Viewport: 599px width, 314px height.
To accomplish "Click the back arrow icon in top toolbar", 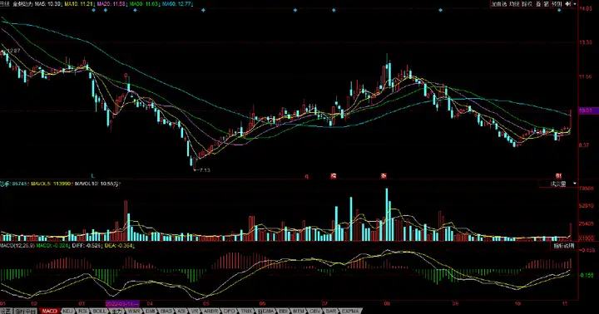I will [x=568, y=4].
